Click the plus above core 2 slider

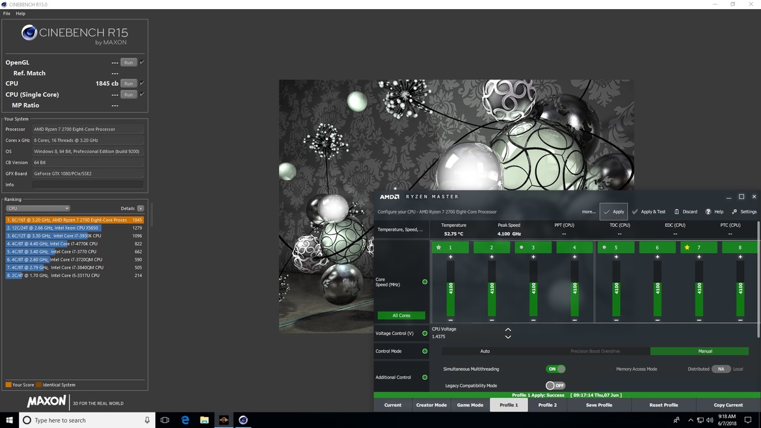(x=492, y=257)
